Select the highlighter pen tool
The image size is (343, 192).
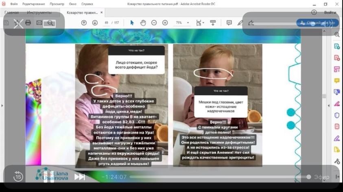[x=240, y=23]
